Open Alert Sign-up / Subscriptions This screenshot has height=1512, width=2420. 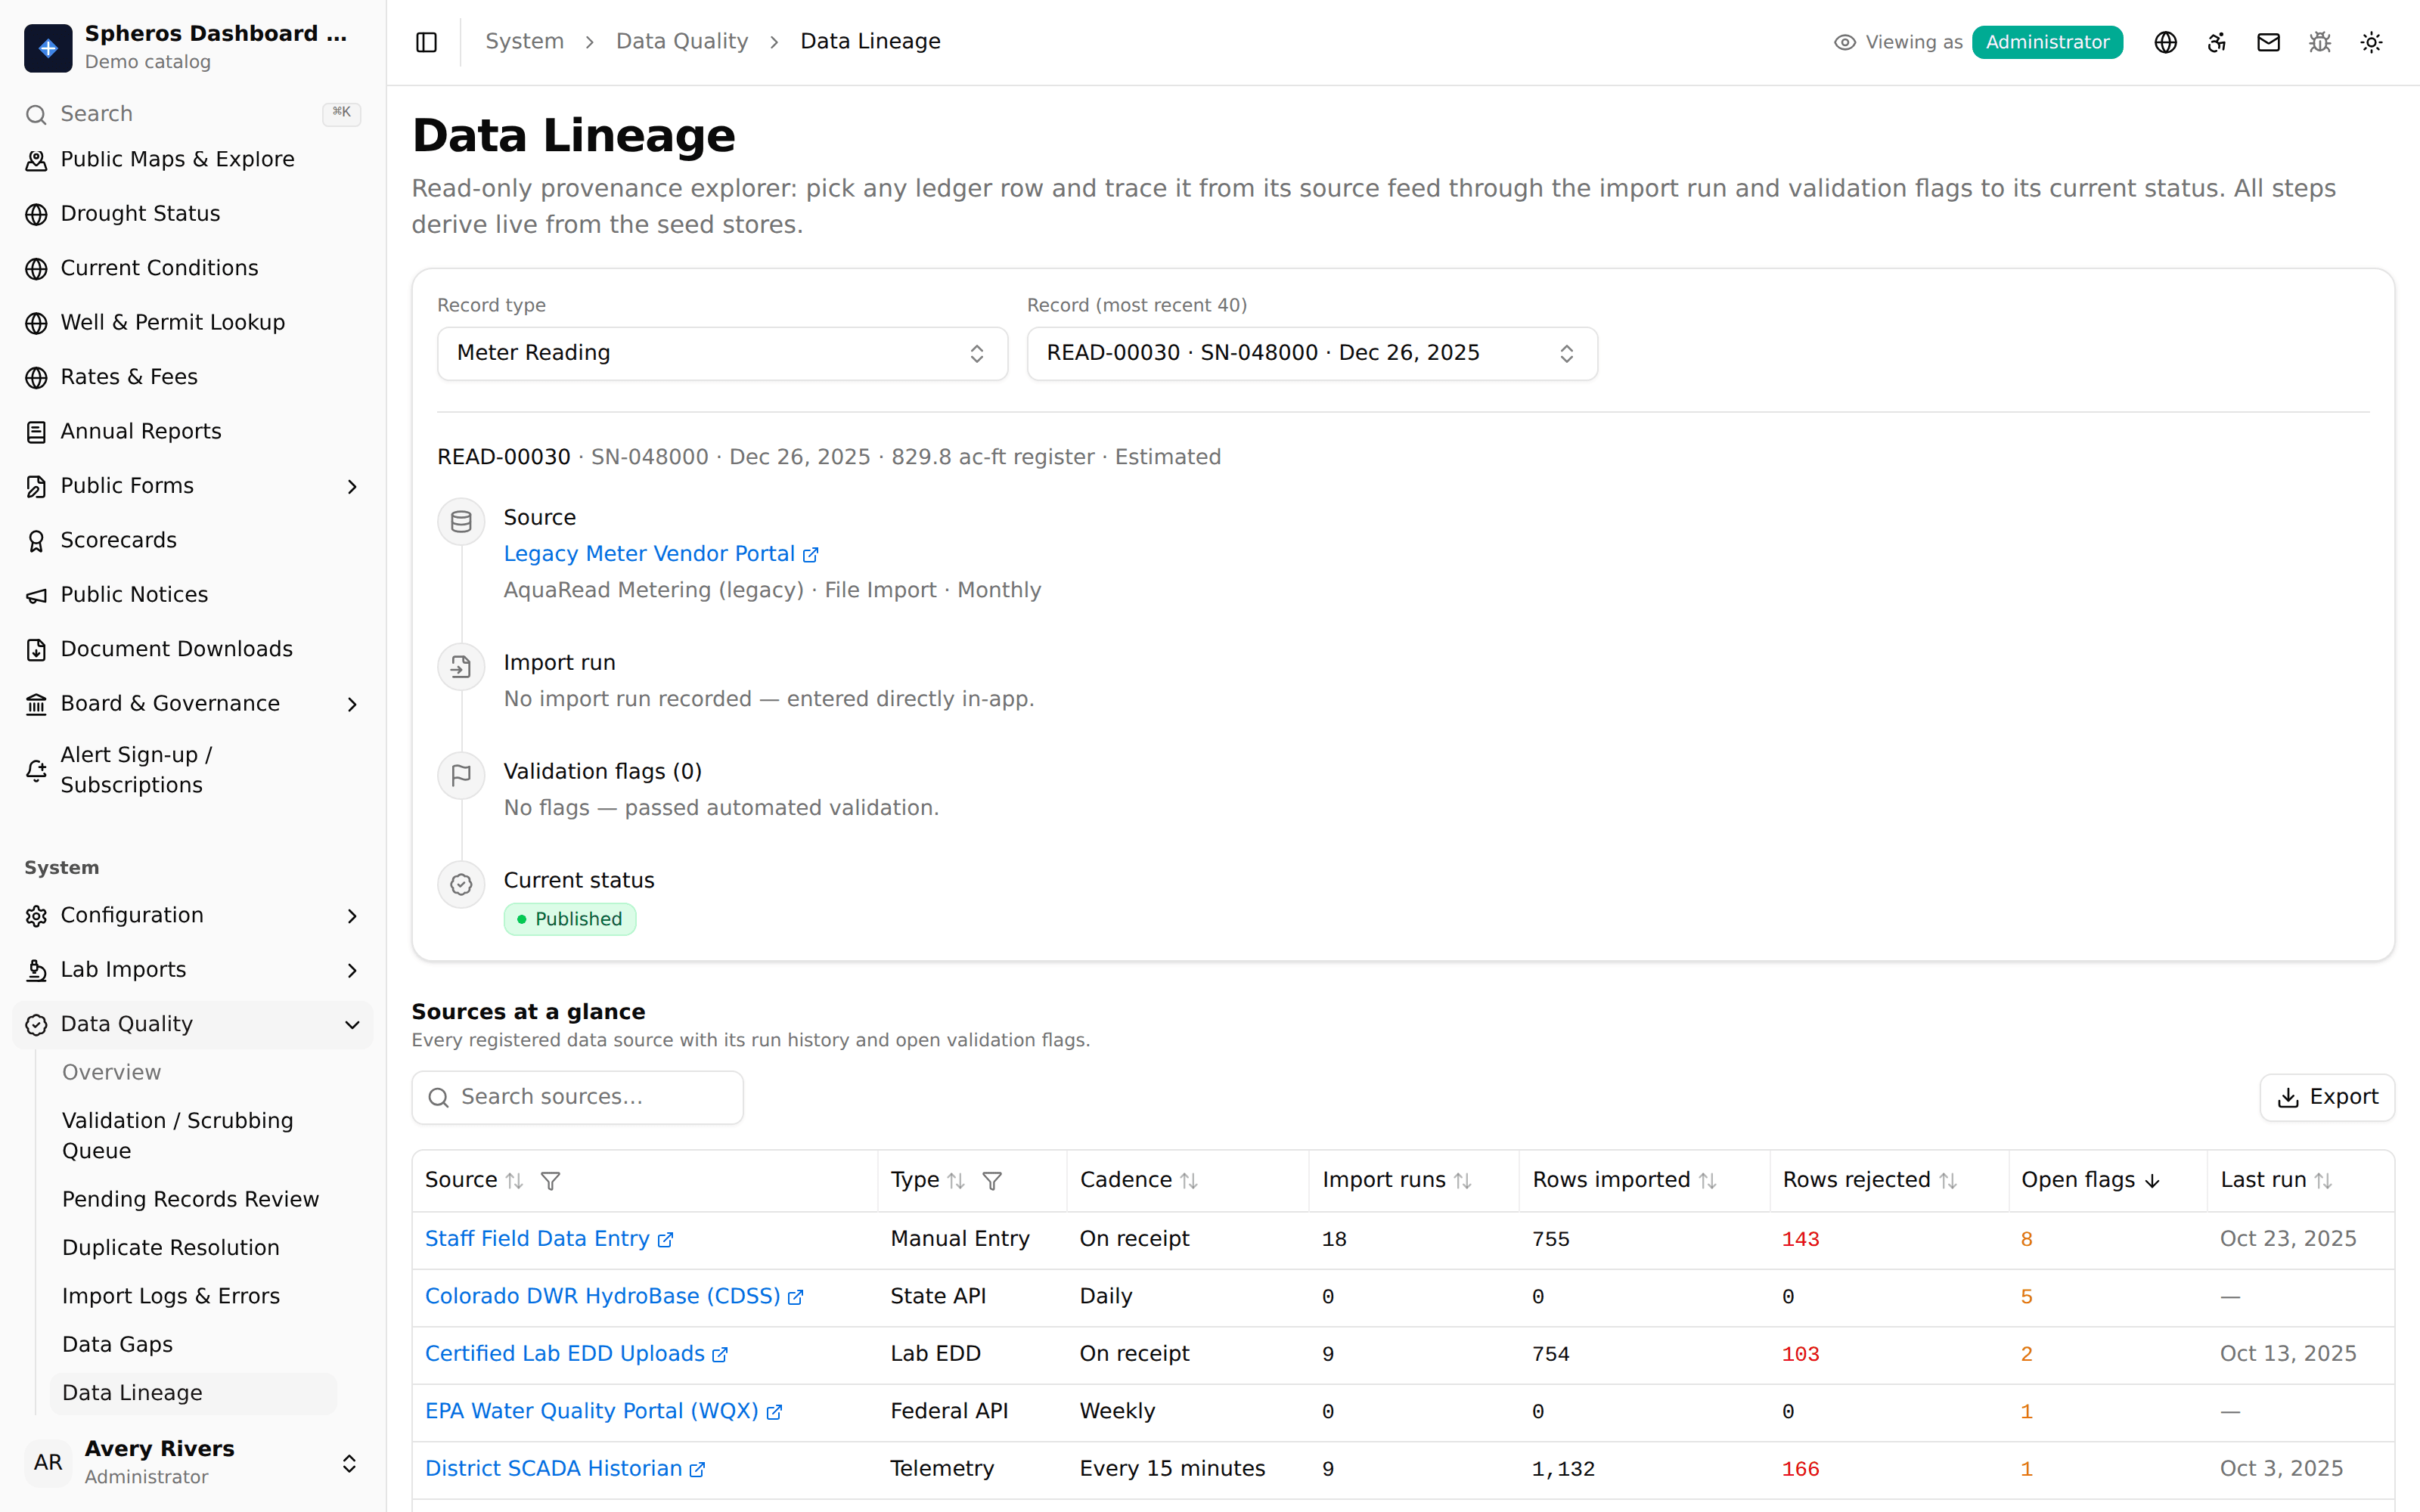(x=193, y=770)
